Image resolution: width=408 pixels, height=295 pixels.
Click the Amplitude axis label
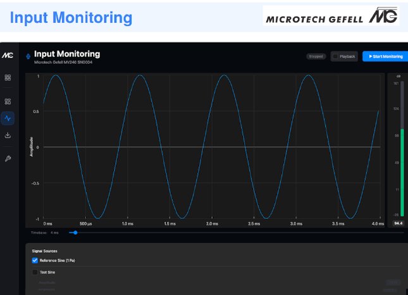tap(32, 147)
